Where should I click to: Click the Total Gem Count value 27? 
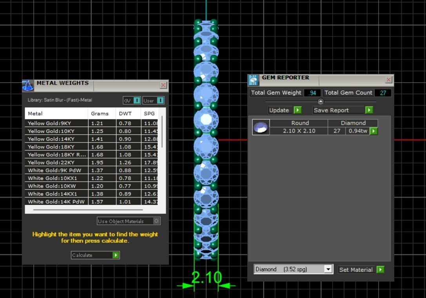pyautogui.click(x=383, y=93)
